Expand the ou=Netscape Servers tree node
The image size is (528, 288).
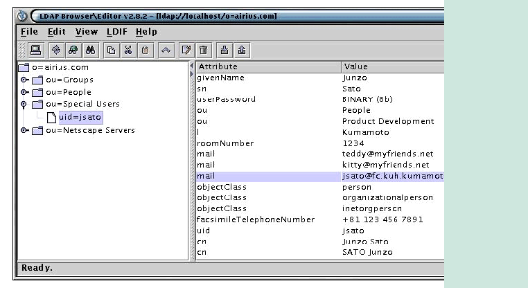[24, 130]
